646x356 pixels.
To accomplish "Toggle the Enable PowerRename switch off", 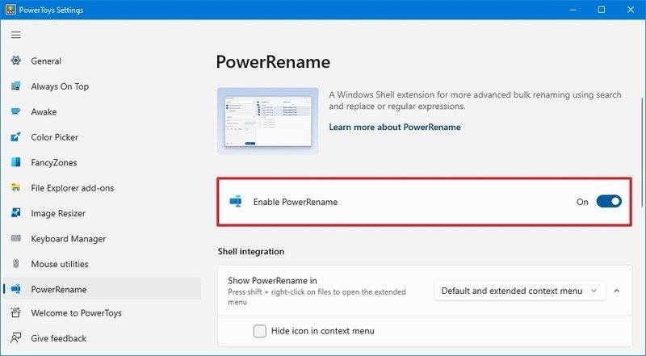I will 608,202.
